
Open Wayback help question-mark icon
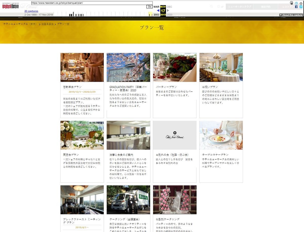[x=296, y=3]
